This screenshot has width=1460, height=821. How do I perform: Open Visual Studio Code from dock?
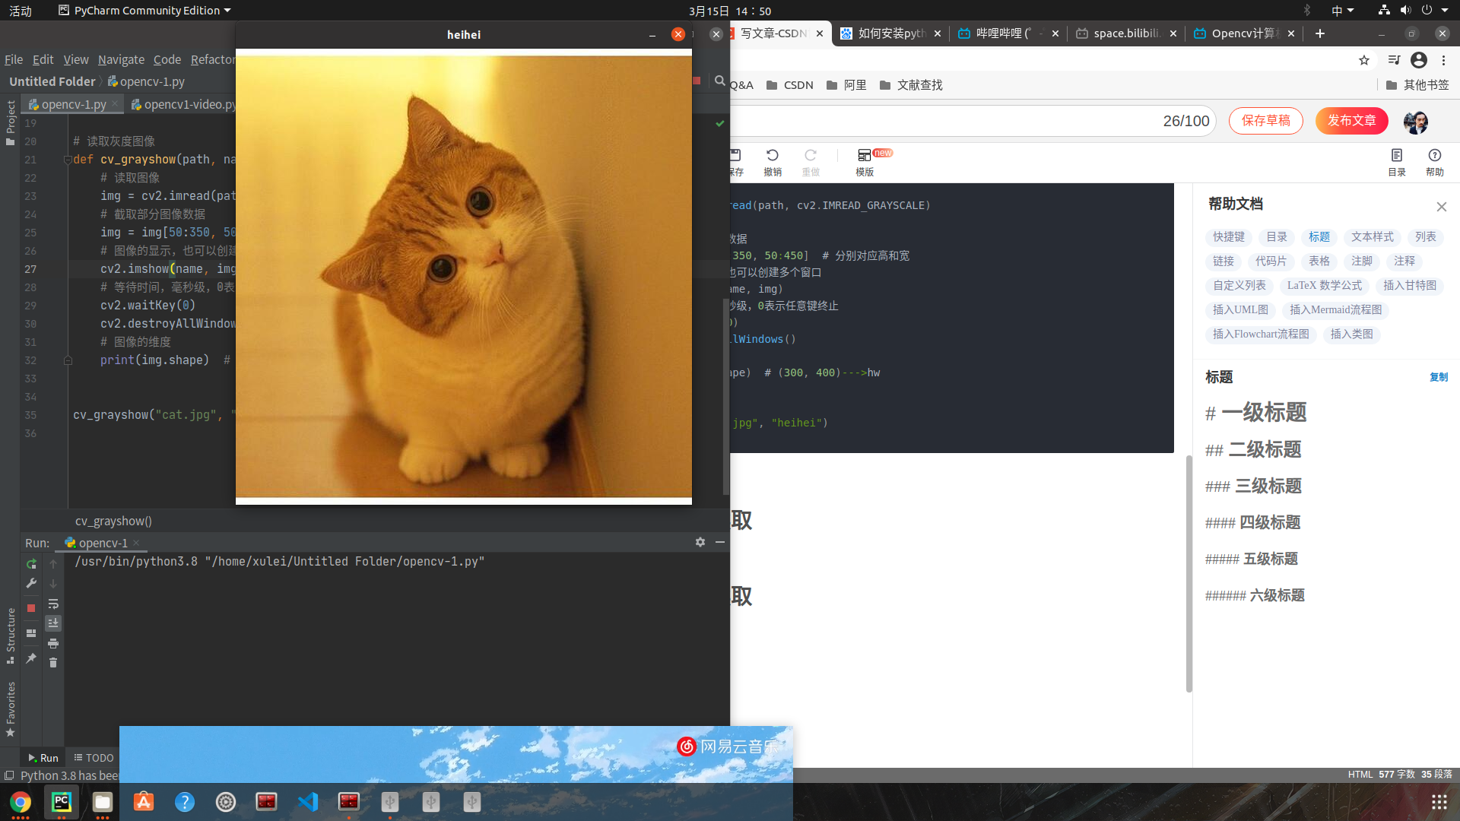point(308,802)
